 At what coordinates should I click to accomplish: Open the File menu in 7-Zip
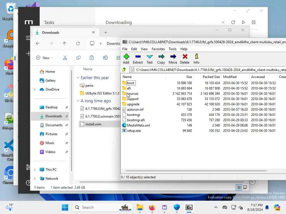(125, 49)
